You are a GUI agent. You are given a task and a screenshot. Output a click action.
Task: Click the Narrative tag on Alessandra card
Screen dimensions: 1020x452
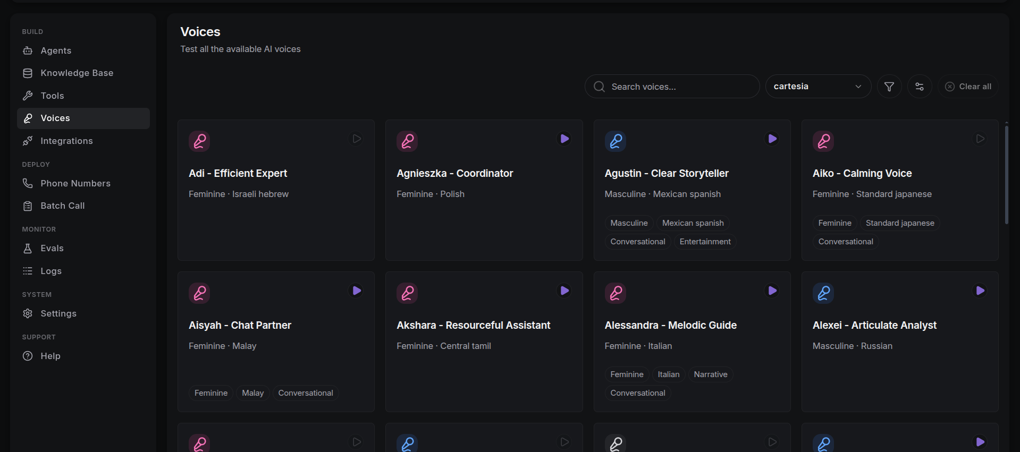(711, 374)
